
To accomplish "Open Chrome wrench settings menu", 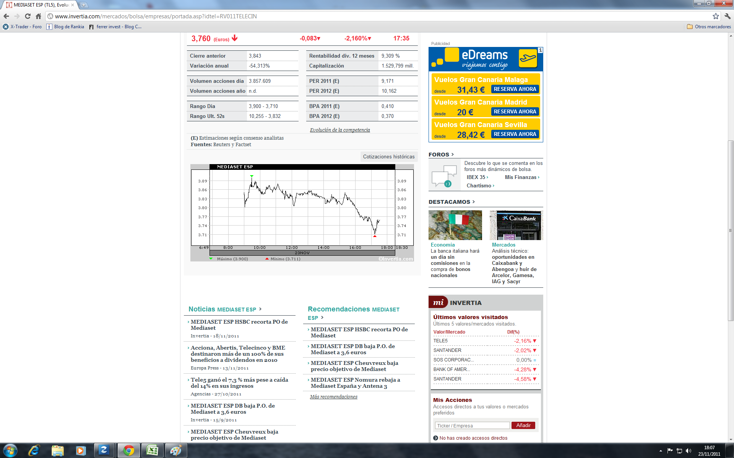I will point(728,16).
